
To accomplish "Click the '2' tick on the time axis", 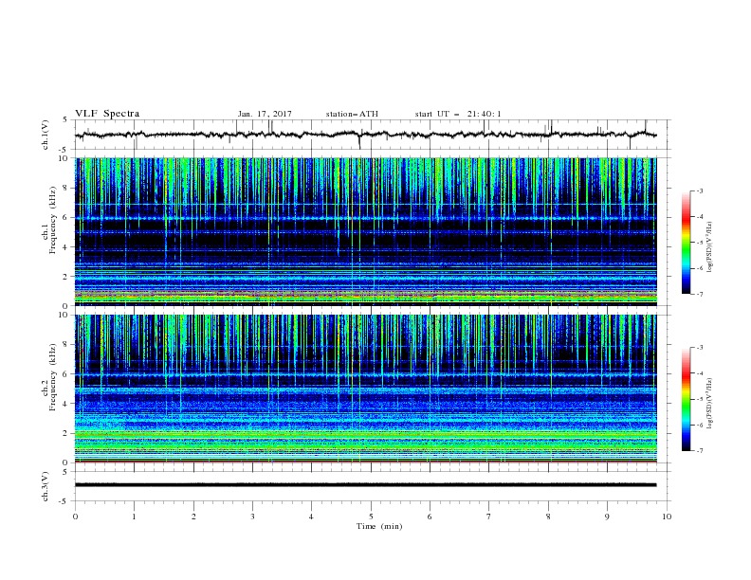I will [193, 517].
